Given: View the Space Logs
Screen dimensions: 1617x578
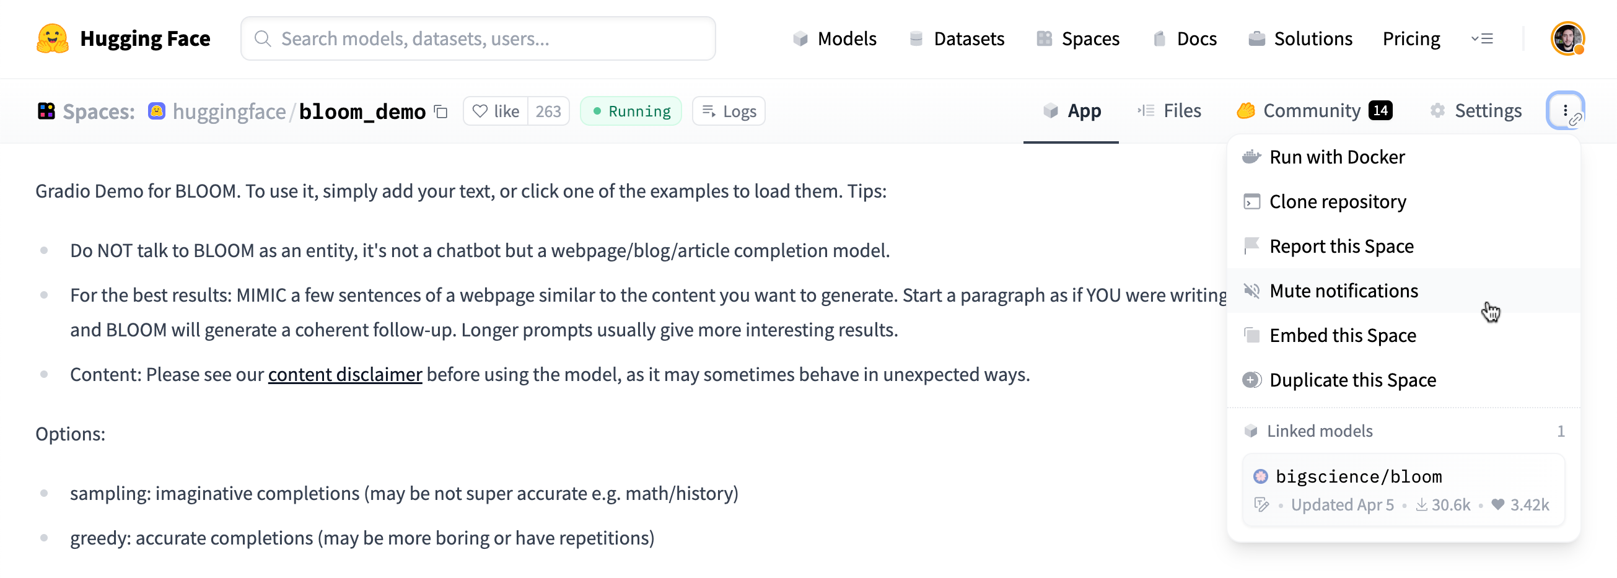Looking at the screenshot, I should coord(728,112).
